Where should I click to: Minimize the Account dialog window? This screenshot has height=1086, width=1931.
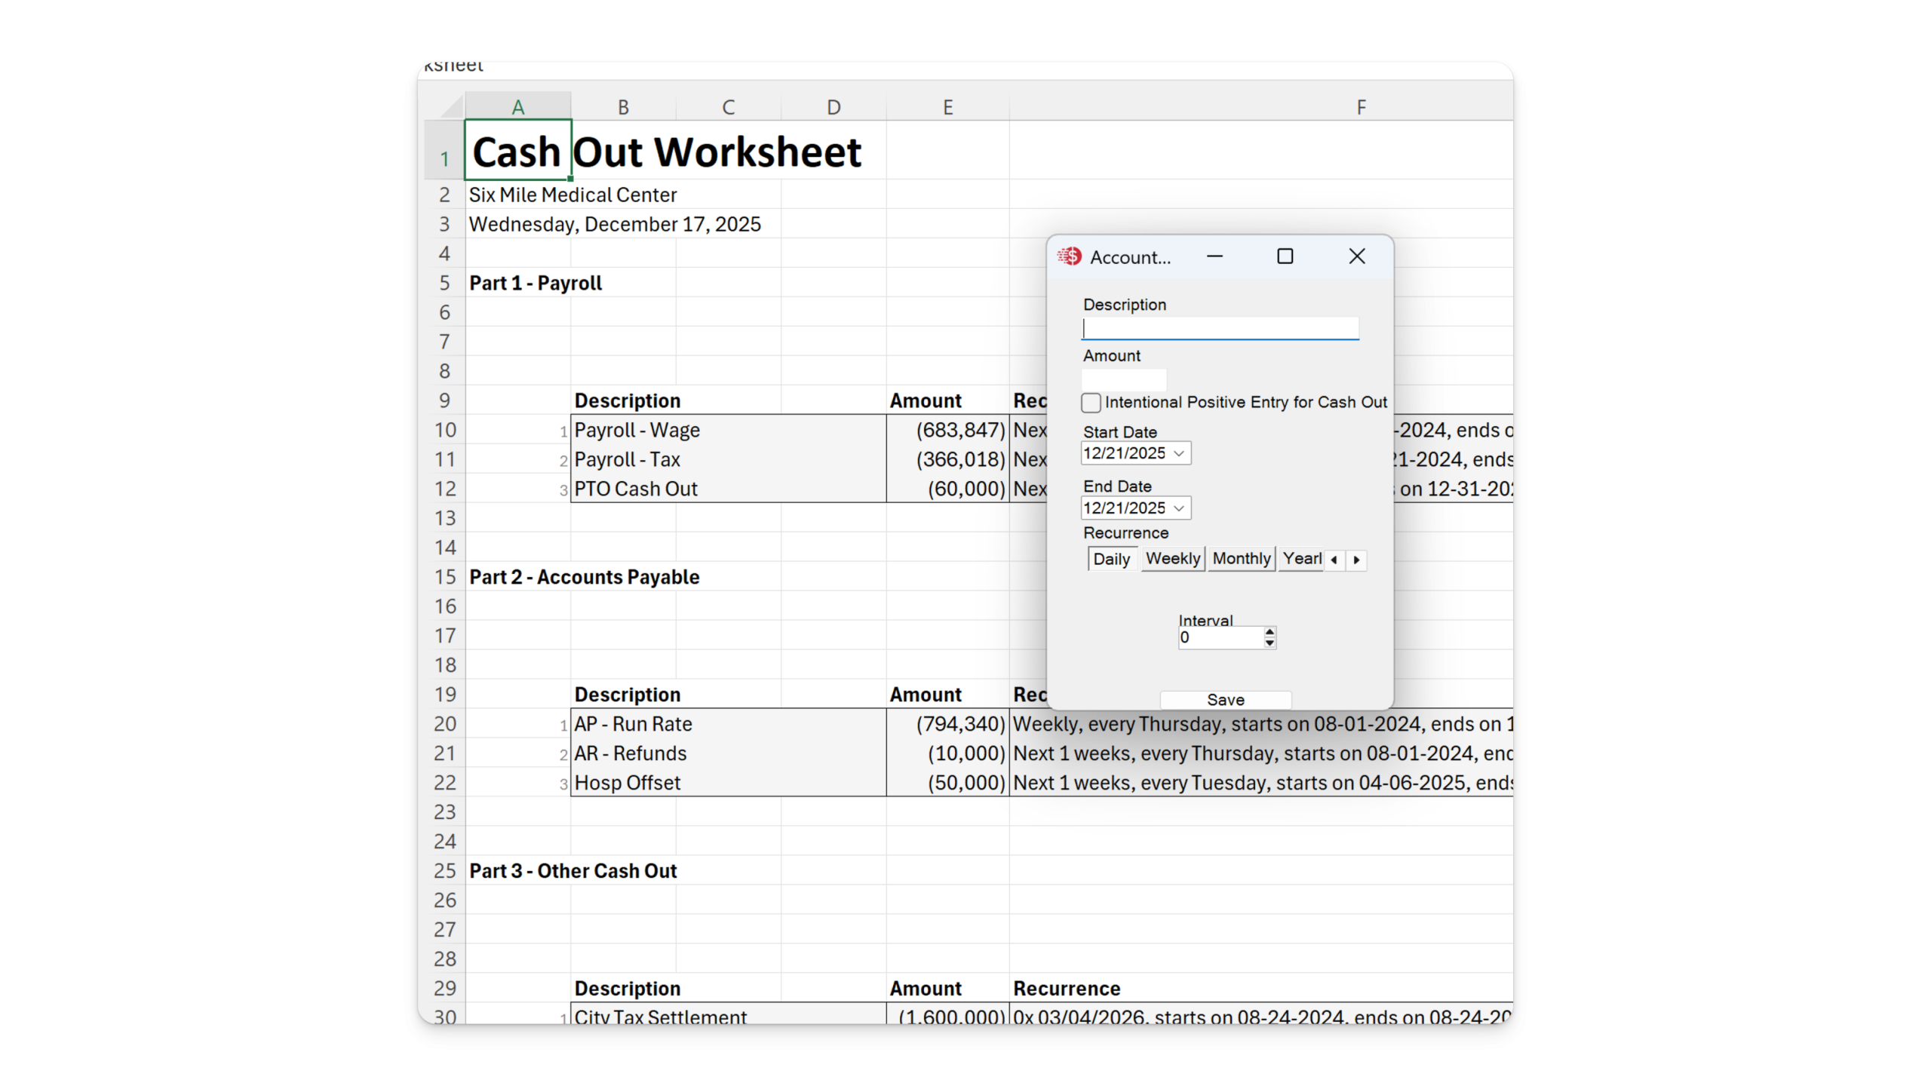pos(1214,257)
